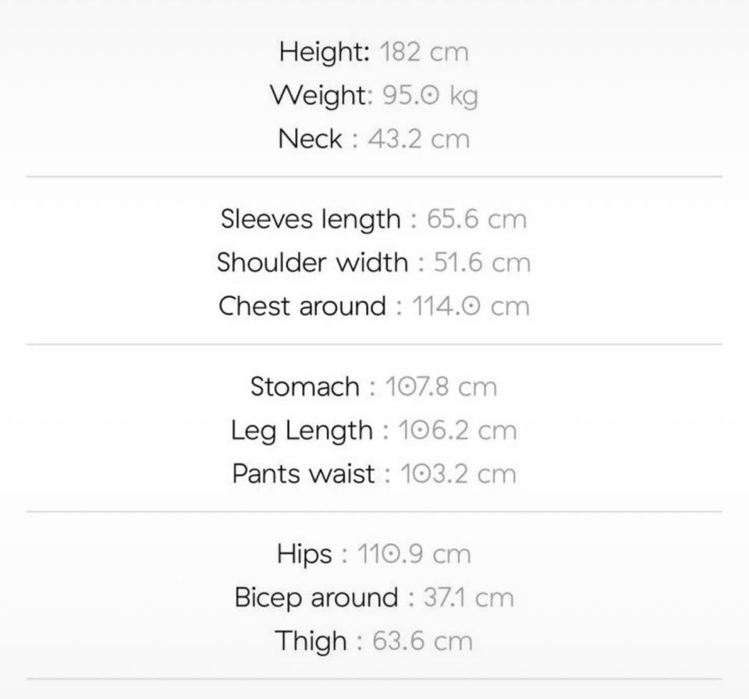Select the 65.6 cm sleeves value
749x699 pixels.
pos(477,218)
